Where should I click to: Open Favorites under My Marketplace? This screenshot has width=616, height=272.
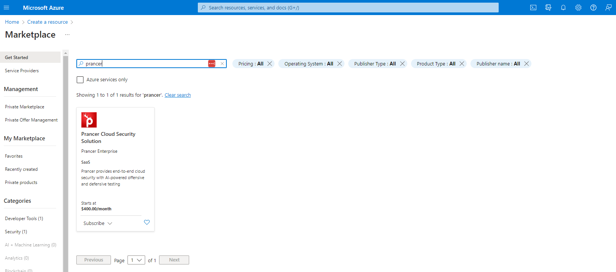(14, 156)
